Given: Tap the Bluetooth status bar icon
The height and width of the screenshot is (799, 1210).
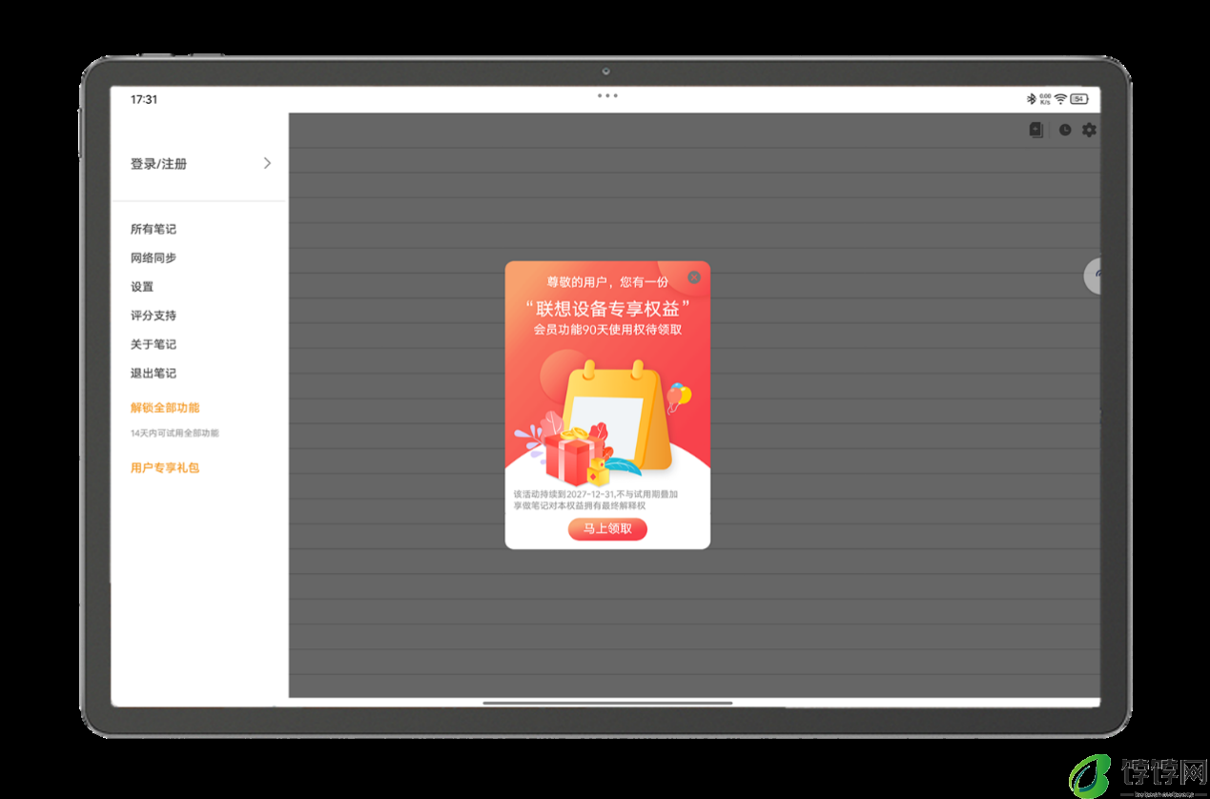Looking at the screenshot, I should point(1031,99).
